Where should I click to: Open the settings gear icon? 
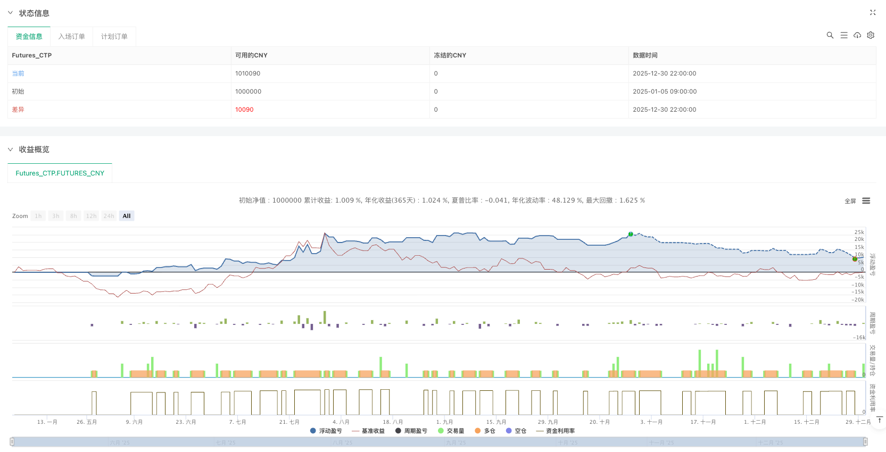(871, 35)
